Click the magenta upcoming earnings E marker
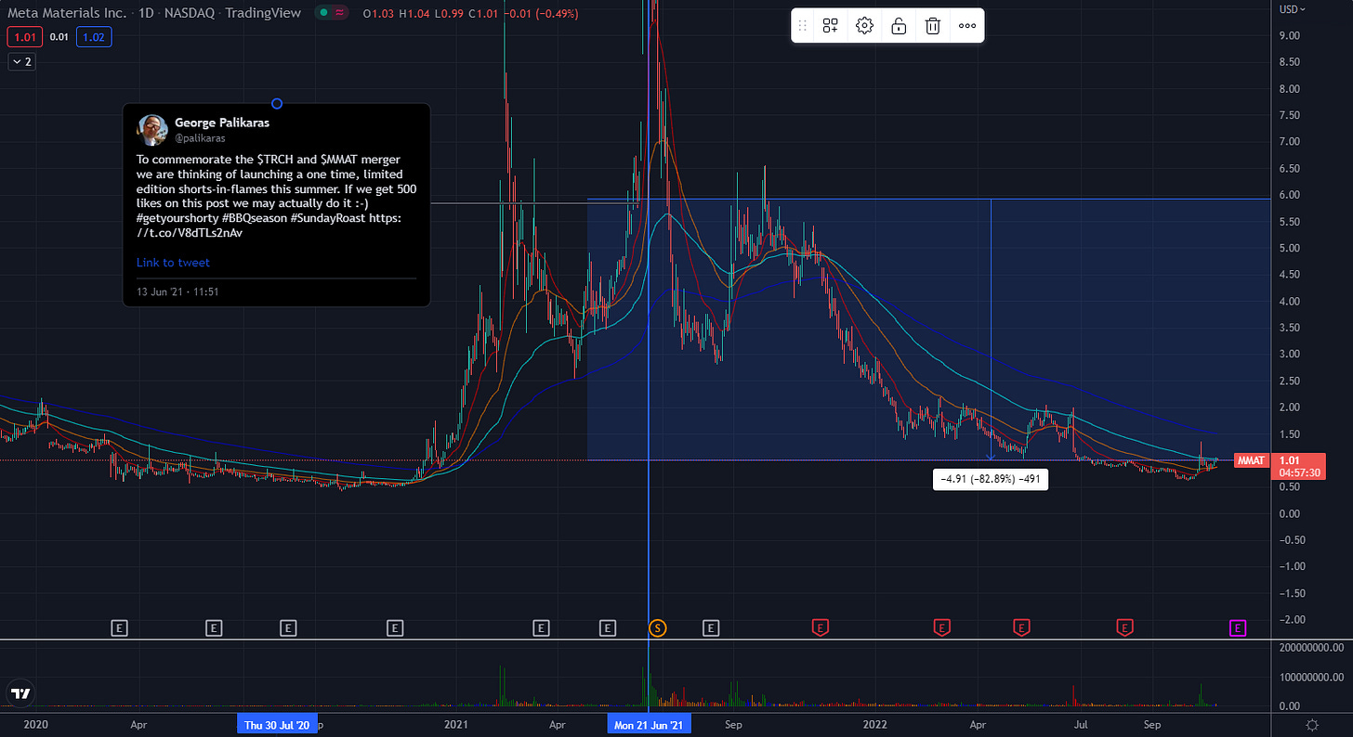This screenshot has height=737, width=1353. click(x=1238, y=628)
